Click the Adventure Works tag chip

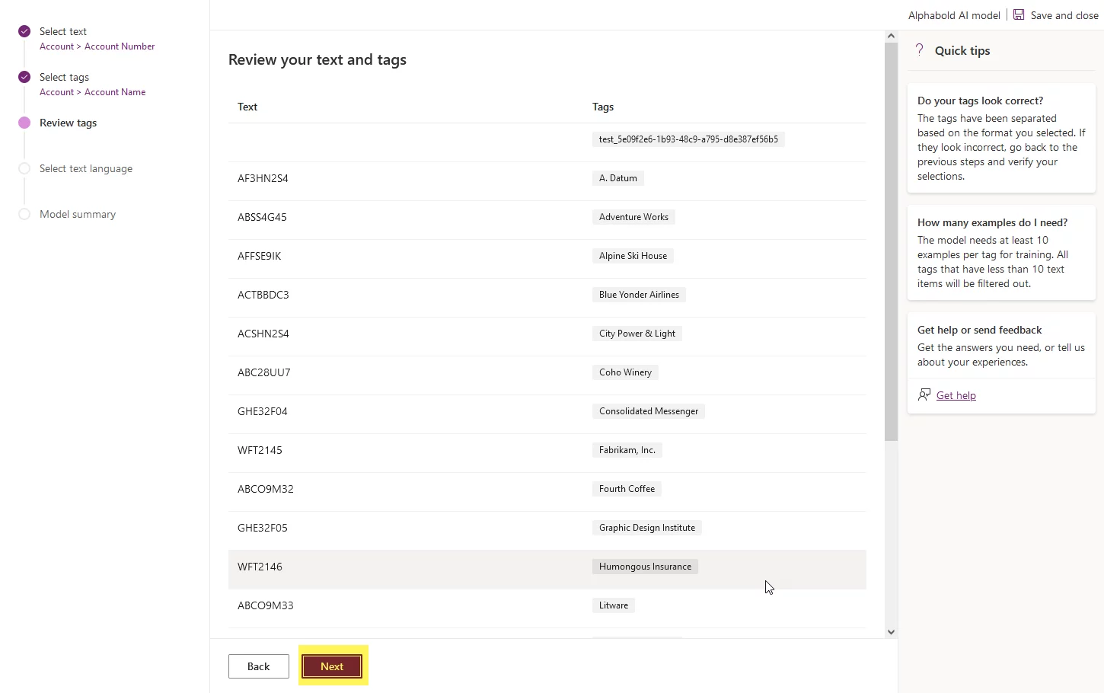click(x=633, y=217)
